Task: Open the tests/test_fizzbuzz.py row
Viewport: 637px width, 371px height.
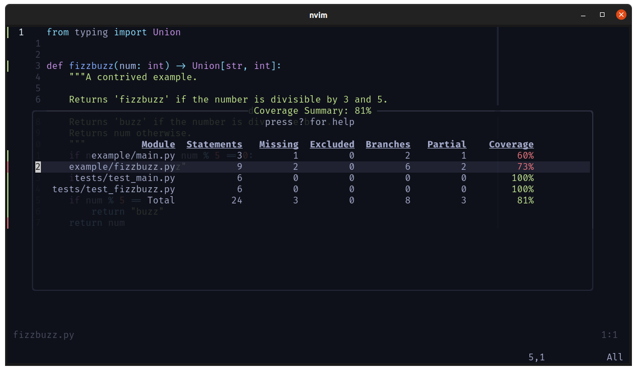Action: click(313, 189)
